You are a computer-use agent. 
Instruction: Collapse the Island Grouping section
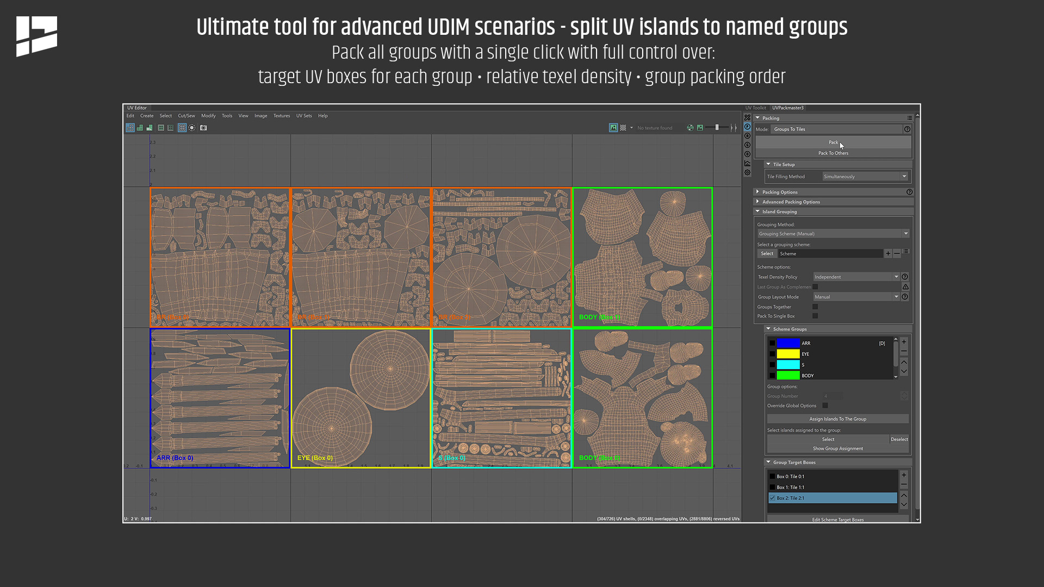click(758, 211)
